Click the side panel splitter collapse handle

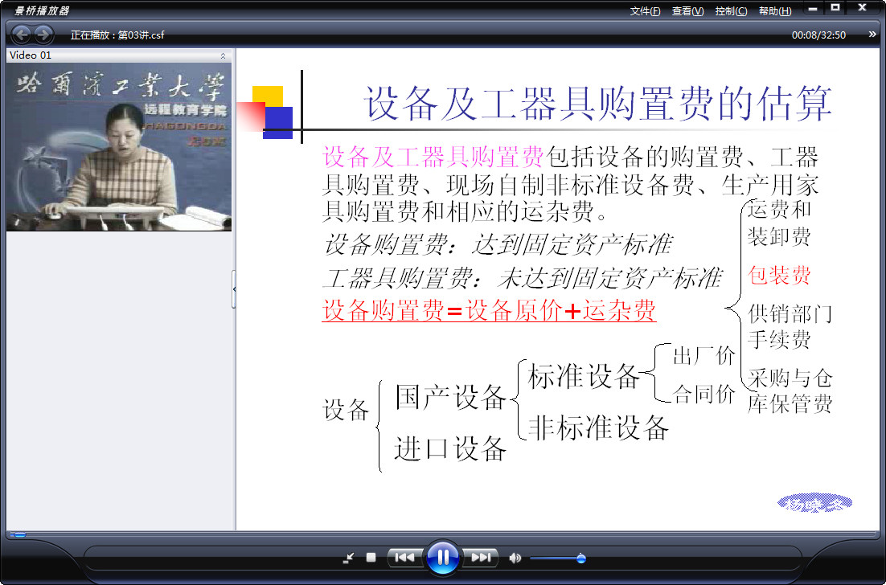[x=234, y=289]
